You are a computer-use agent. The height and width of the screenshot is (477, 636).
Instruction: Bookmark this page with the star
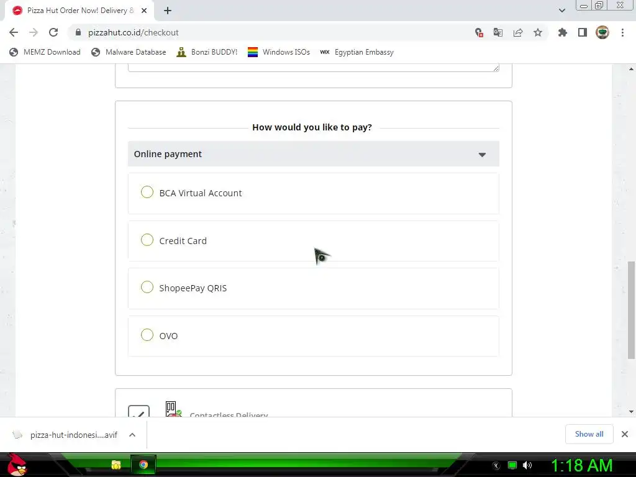[538, 32]
